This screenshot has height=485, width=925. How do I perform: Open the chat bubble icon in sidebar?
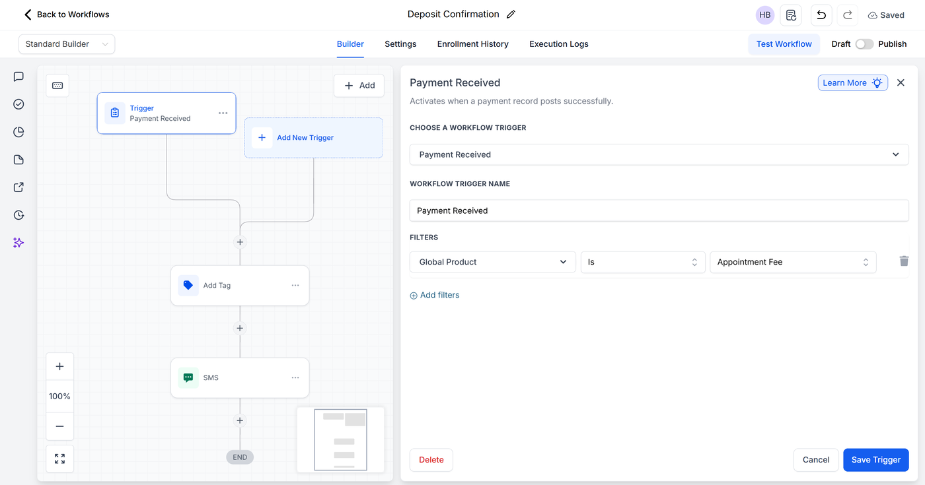pos(18,77)
